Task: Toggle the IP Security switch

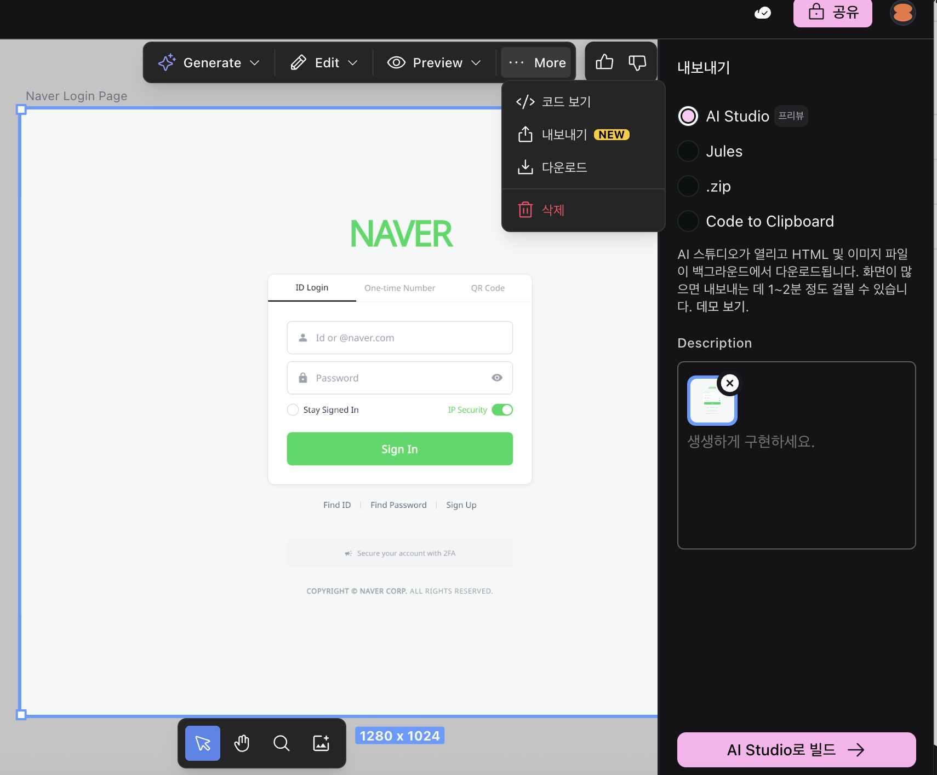Action: click(x=502, y=410)
